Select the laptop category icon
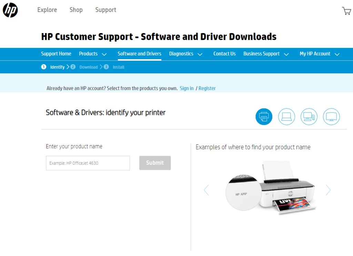353x256 pixels. (x=286, y=116)
